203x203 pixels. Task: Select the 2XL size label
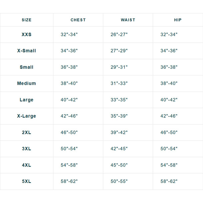pyautogui.click(x=26, y=133)
